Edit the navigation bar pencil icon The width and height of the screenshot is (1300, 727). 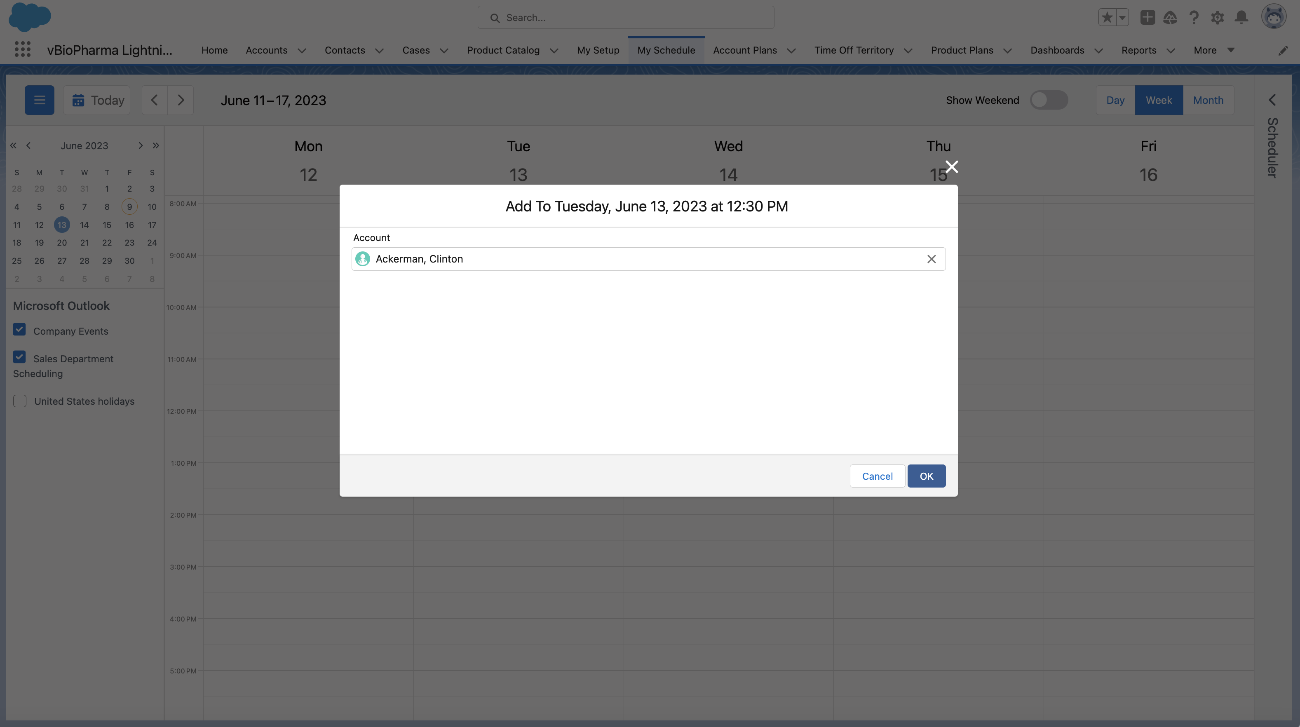tap(1283, 50)
